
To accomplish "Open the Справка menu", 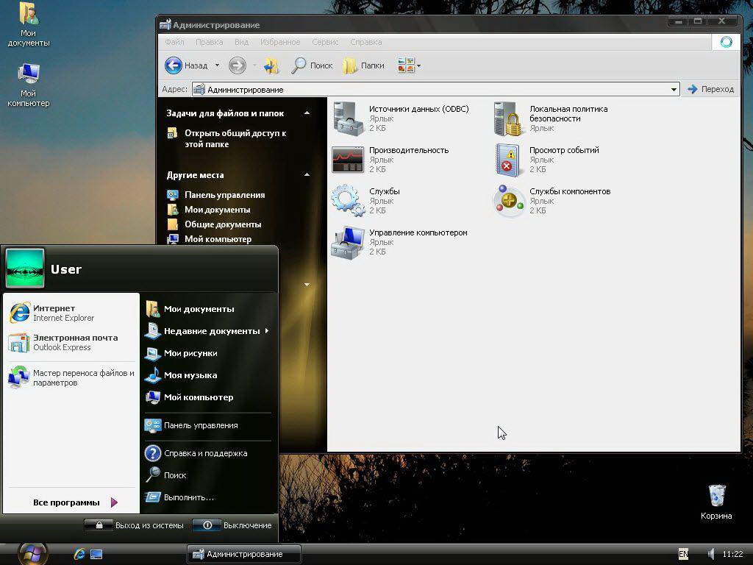I will coord(366,42).
